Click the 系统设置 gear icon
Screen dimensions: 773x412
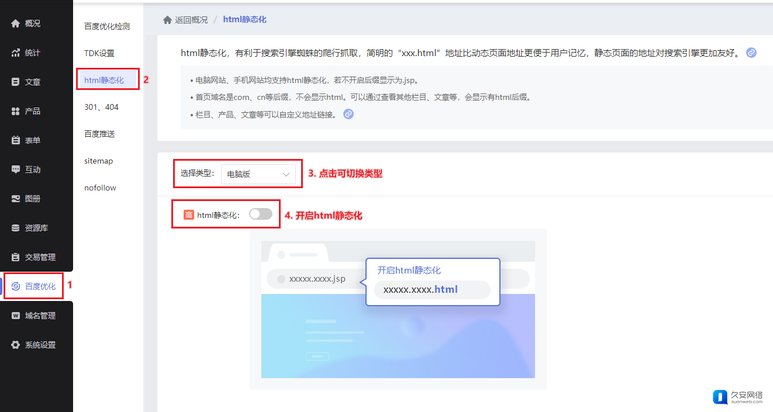[16, 345]
